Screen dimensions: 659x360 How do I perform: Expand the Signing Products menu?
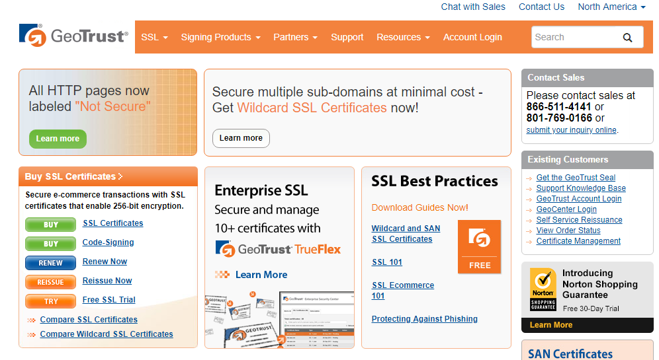(220, 38)
